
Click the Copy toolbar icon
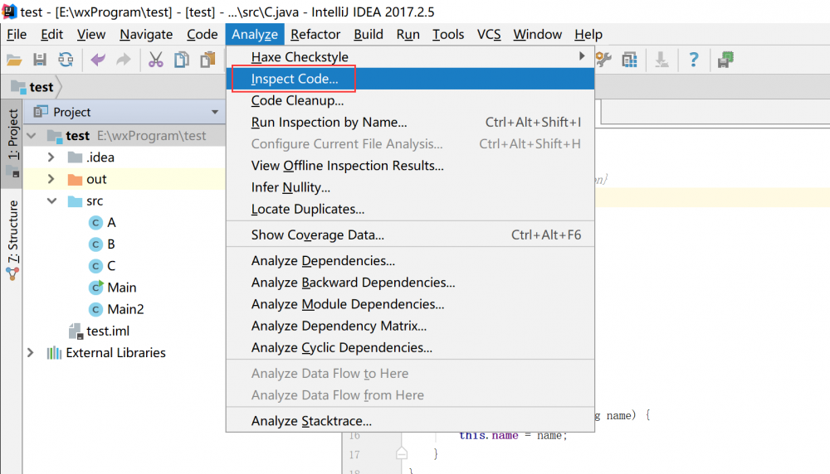pos(182,60)
